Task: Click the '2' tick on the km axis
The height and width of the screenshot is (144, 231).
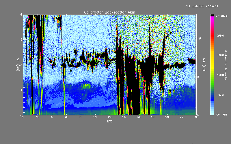Action: pos(21,65)
